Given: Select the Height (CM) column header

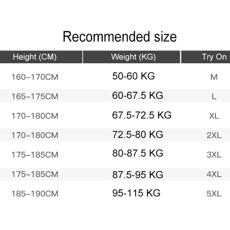Looking at the screenshot, I should click(34, 57).
